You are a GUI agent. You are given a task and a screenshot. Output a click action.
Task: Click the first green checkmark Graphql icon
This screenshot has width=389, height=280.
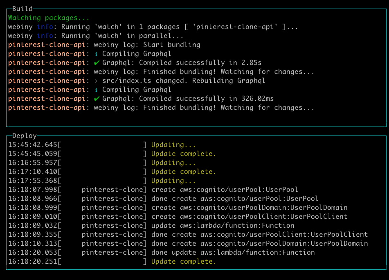[97, 63]
